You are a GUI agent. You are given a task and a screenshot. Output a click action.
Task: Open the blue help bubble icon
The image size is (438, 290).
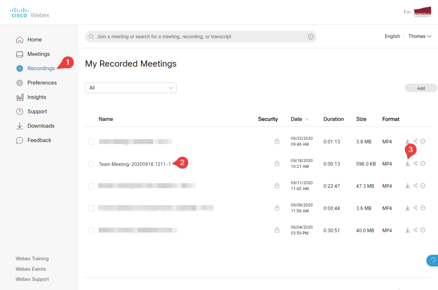pyautogui.click(x=432, y=261)
